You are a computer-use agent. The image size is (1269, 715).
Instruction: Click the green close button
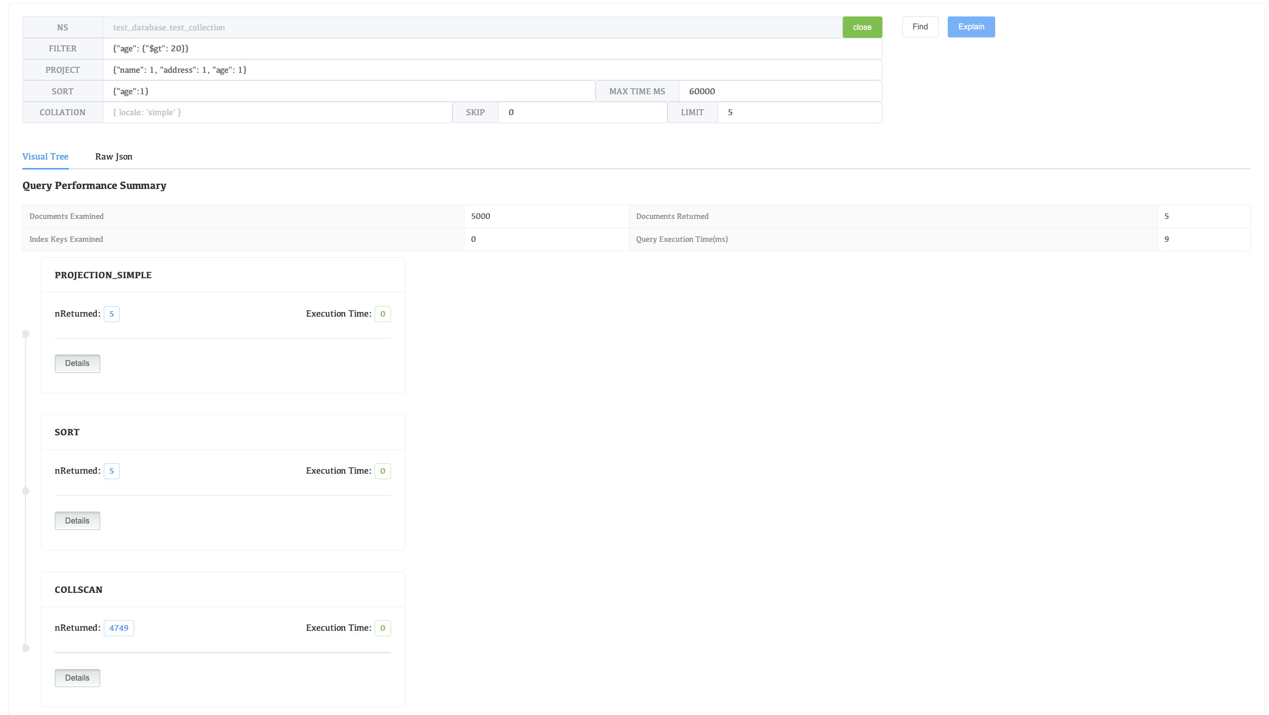coord(862,27)
